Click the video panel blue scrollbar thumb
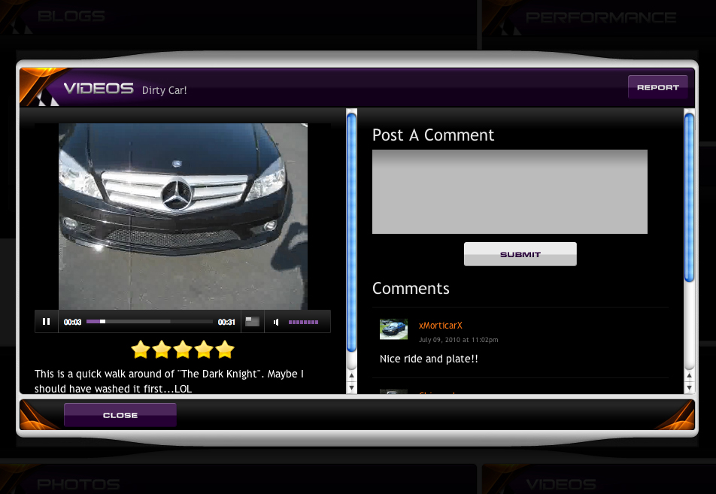The height and width of the screenshot is (494, 716). [352, 232]
